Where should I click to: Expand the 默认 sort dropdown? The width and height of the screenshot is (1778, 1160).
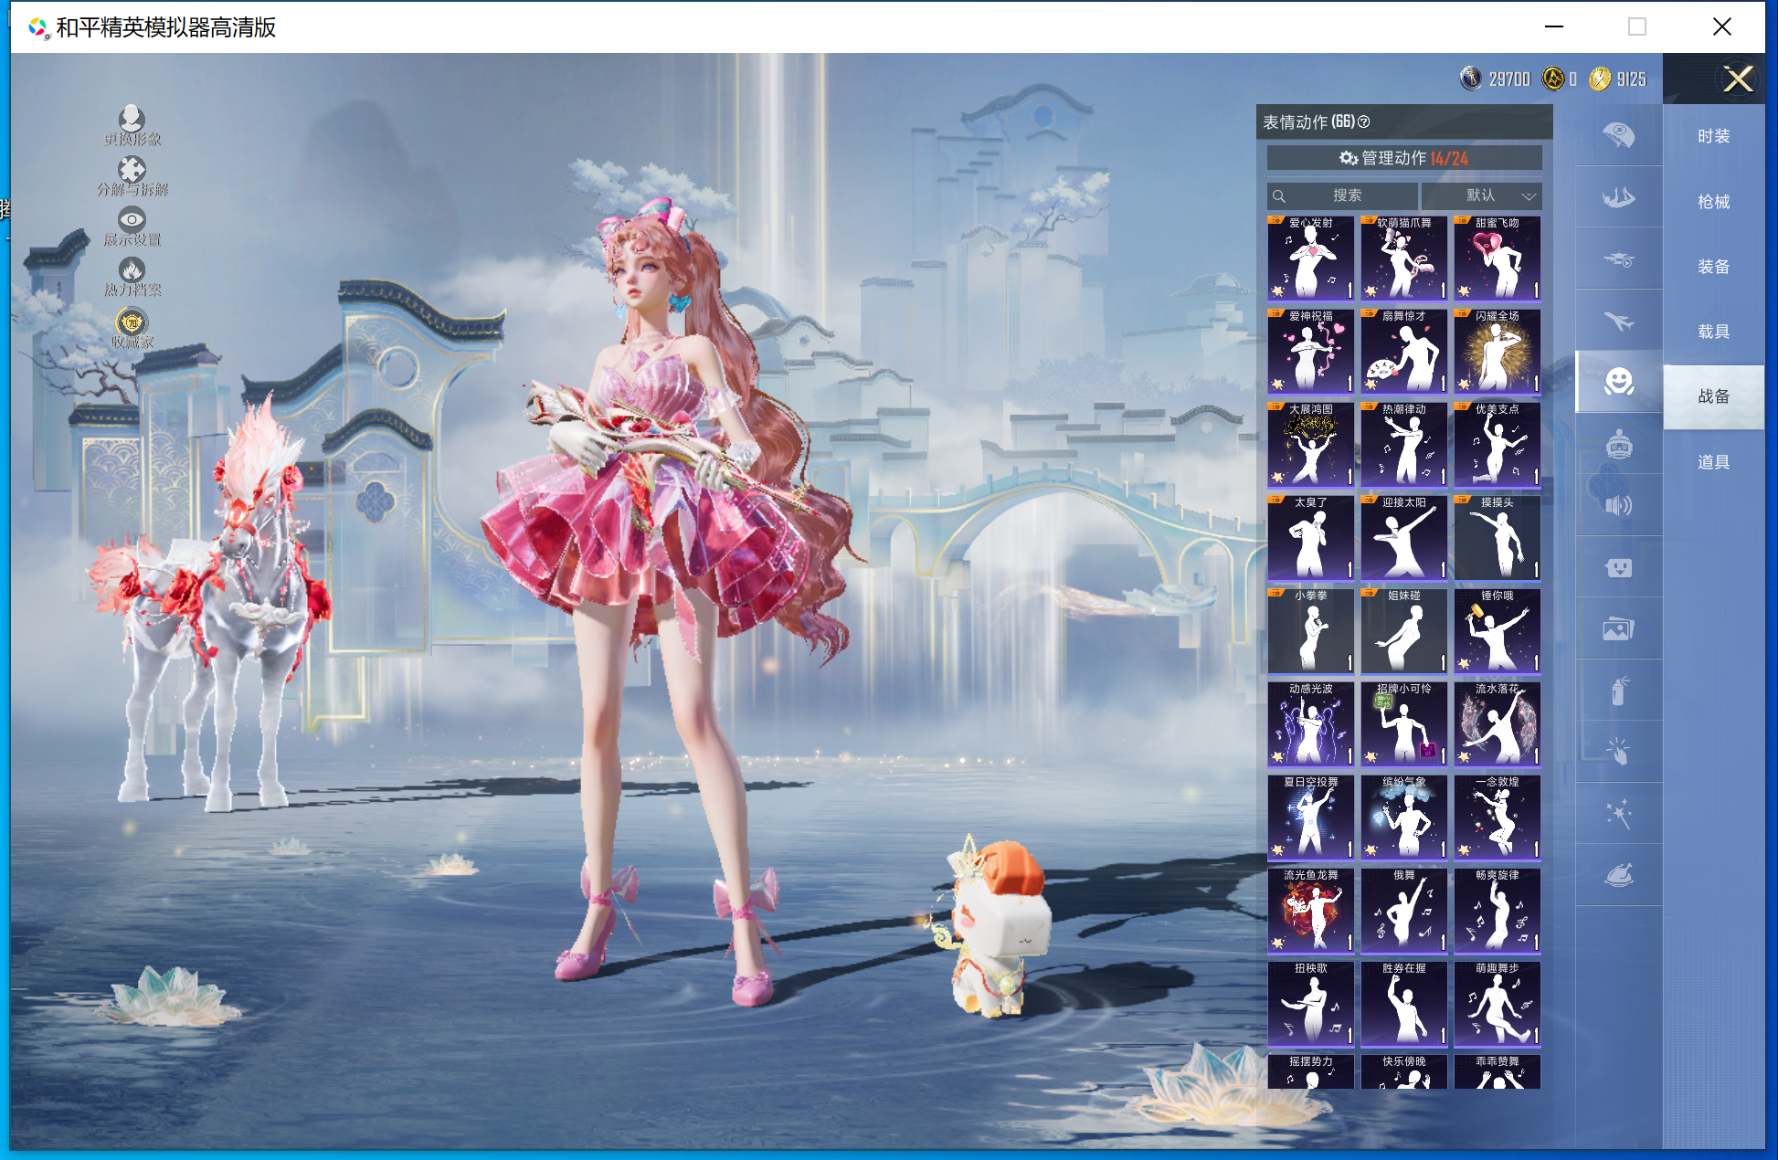(x=1482, y=195)
